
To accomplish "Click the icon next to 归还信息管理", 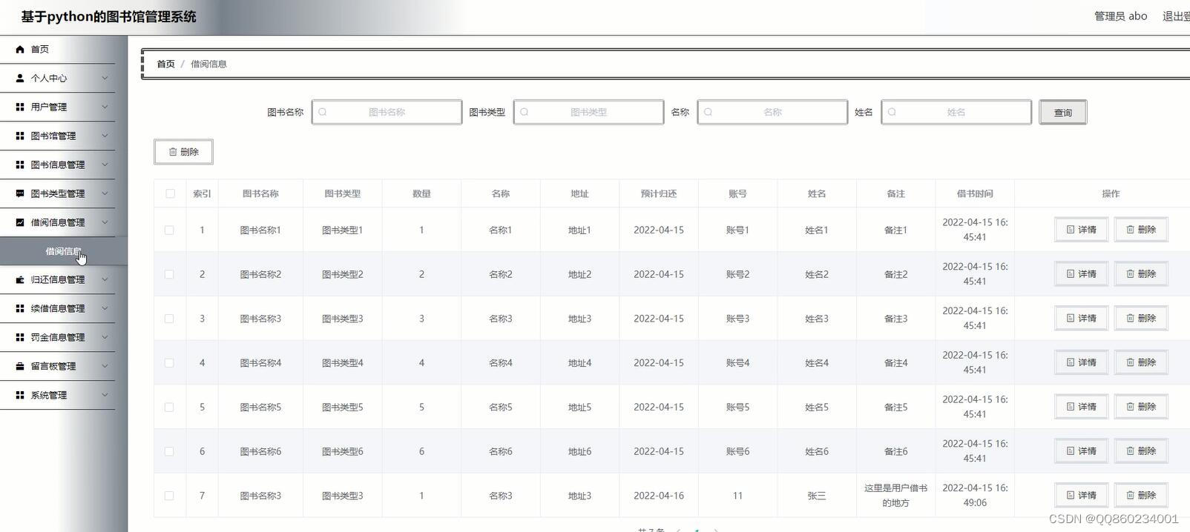I will (x=20, y=279).
